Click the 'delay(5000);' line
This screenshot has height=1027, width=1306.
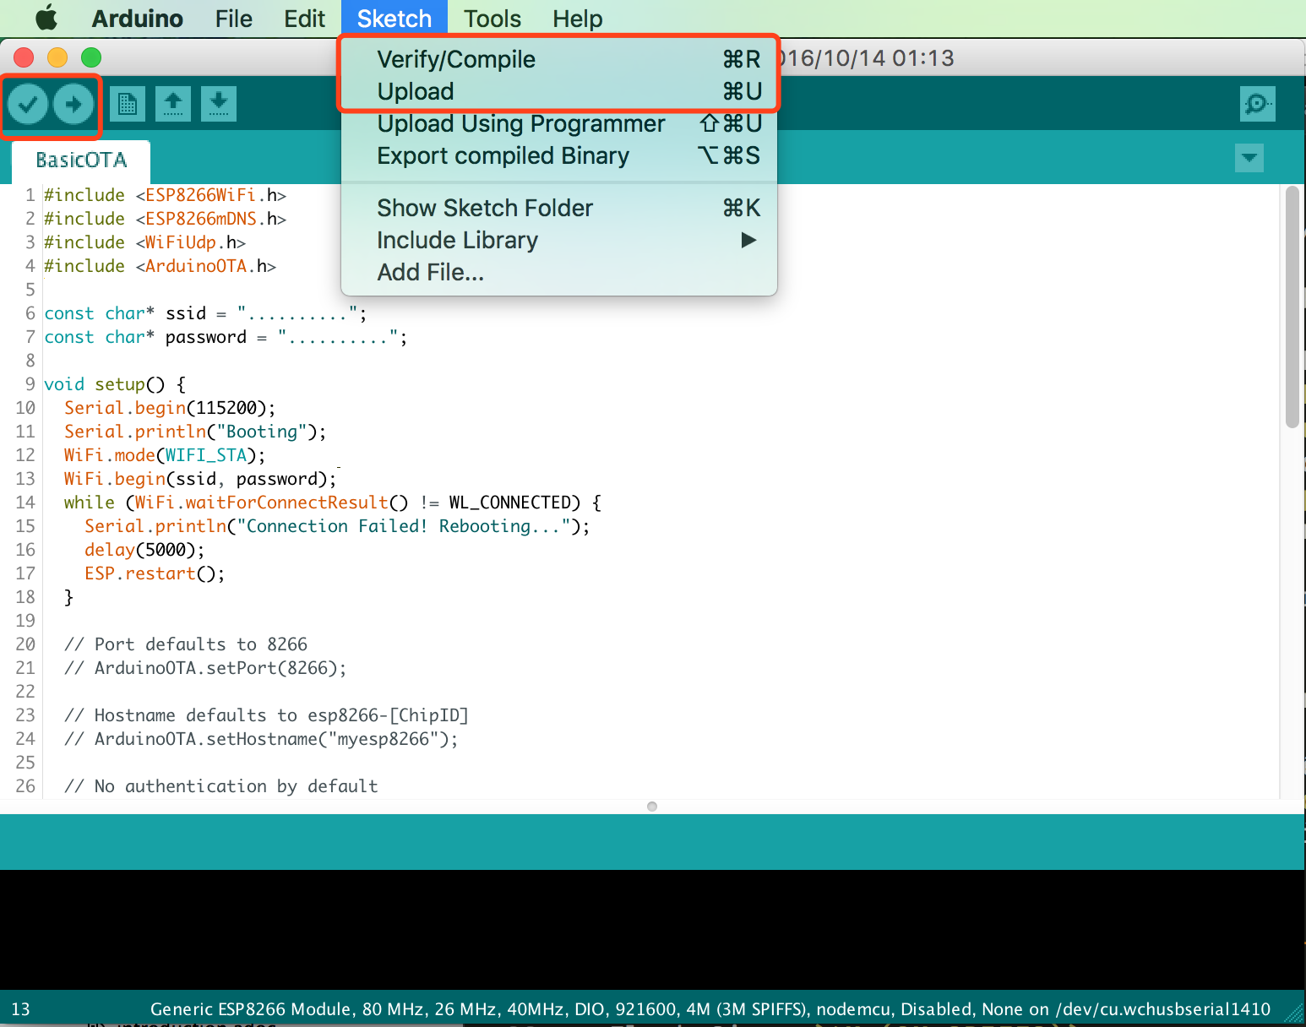pyautogui.click(x=144, y=550)
